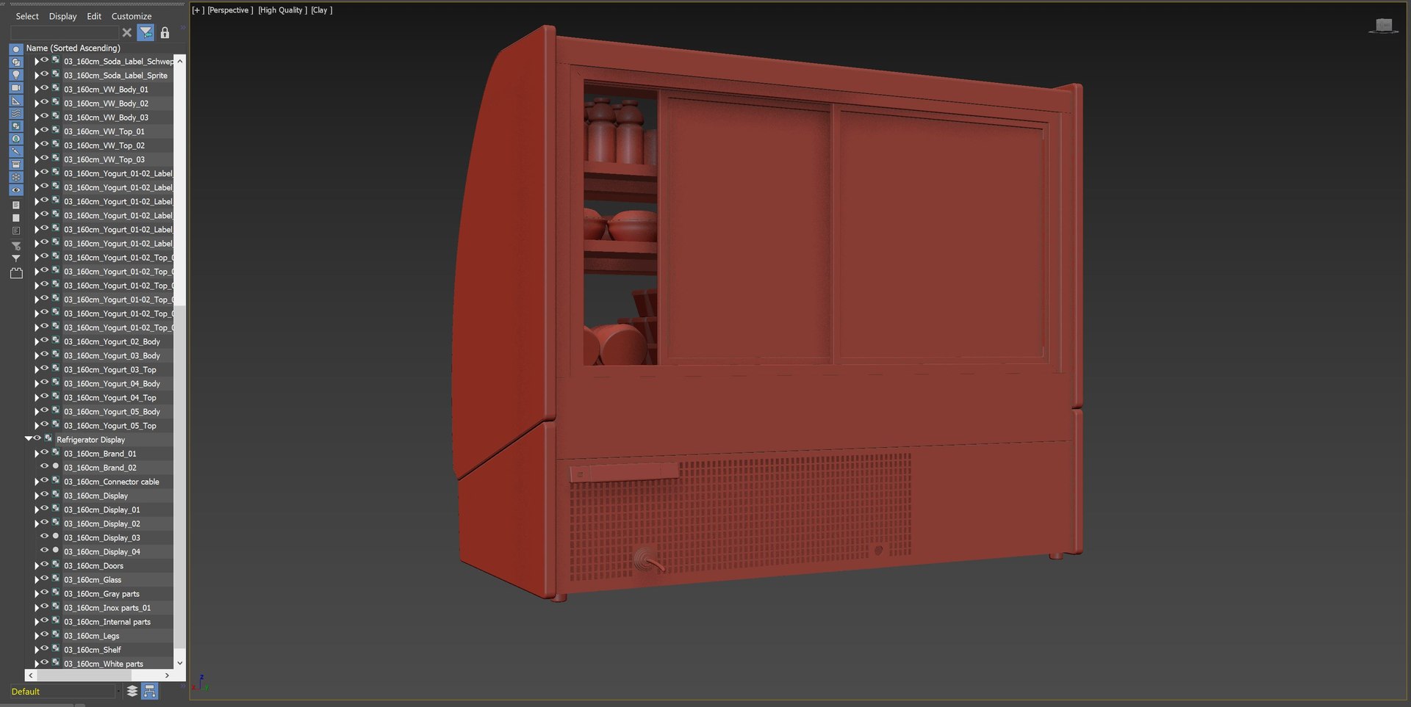Screen dimensions: 1411x707
Task: Toggle the selection filter funnel button
Action: click(x=146, y=32)
